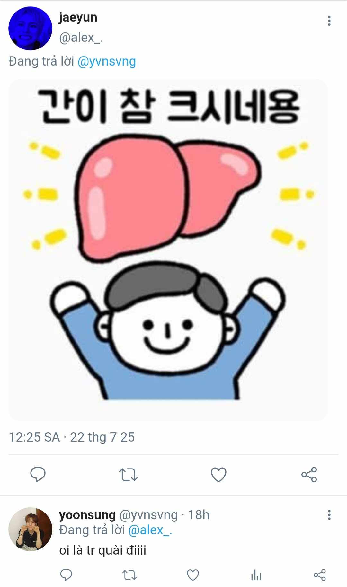The image size is (347, 587).
Task: Tap the retweet icon under jaeyun's tweet
Action: pyautogui.click(x=128, y=474)
